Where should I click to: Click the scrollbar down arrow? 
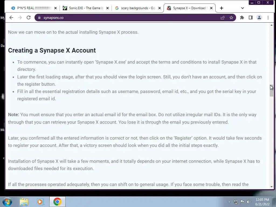271,187
